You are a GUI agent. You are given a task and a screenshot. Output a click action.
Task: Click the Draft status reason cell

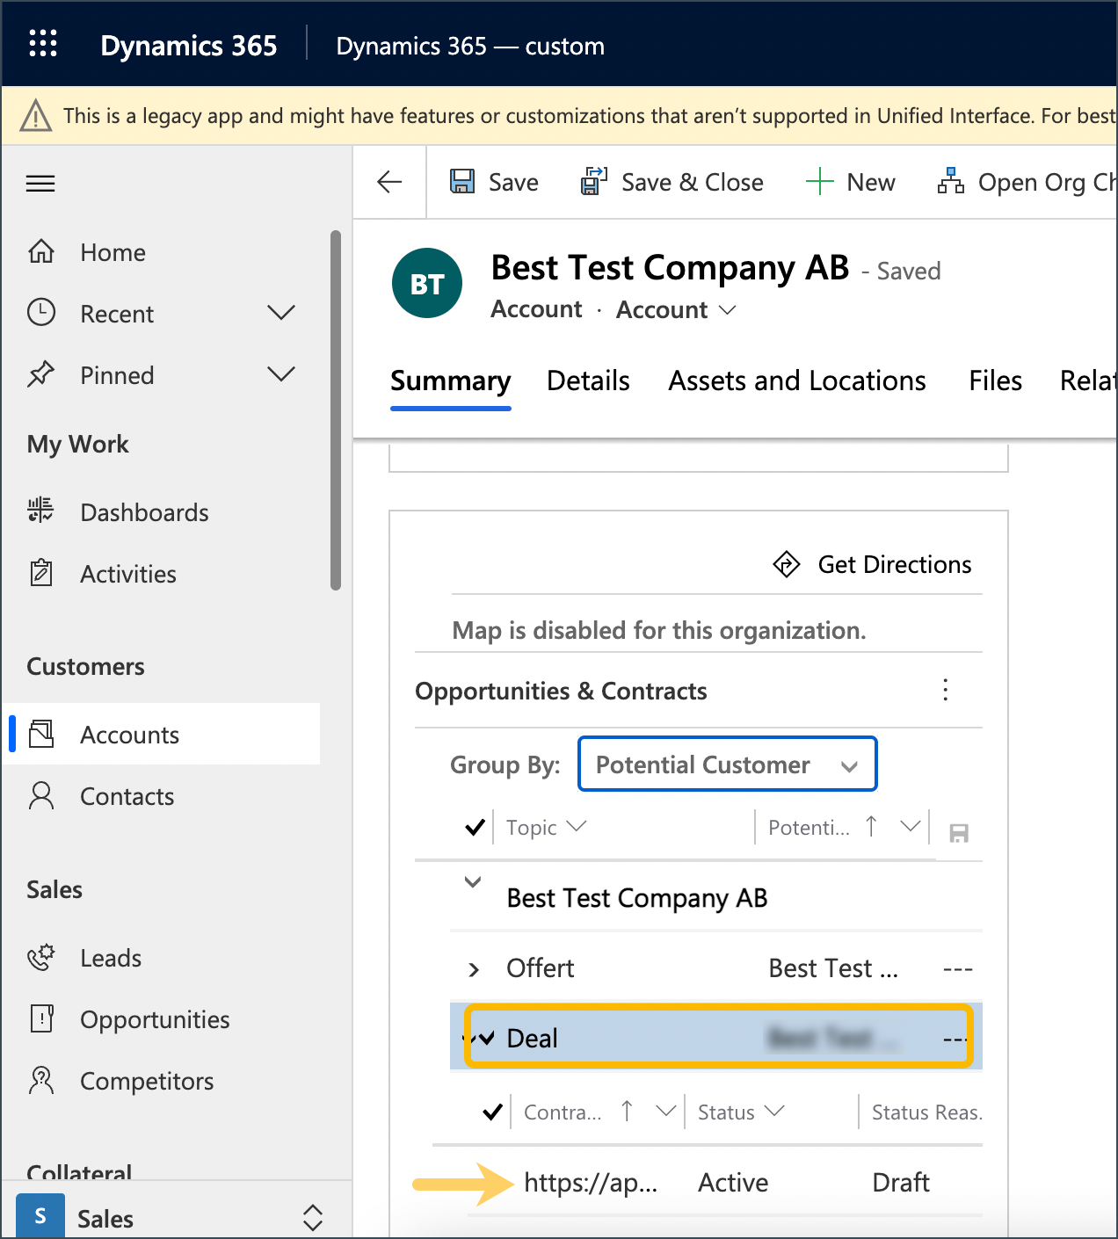901,1182
